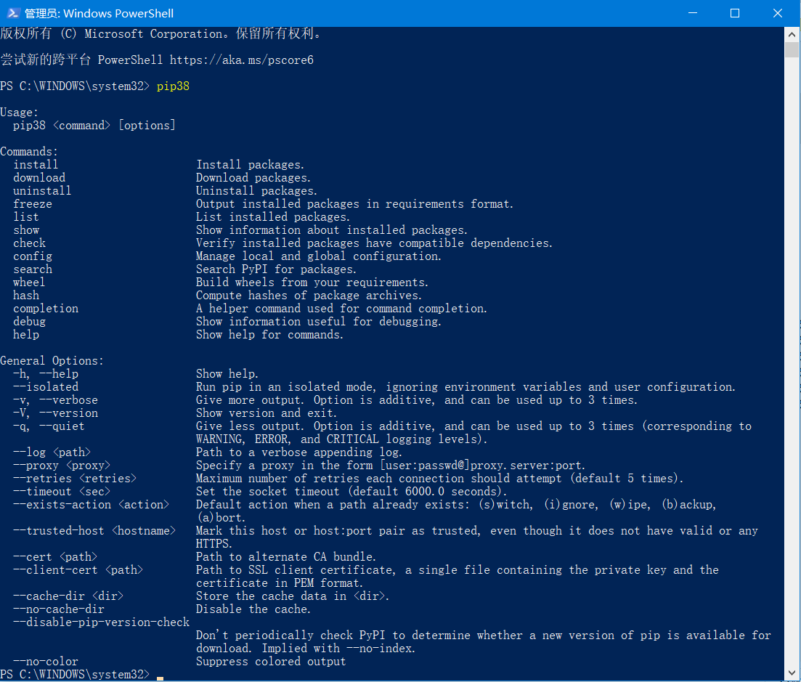The width and height of the screenshot is (801, 682).
Task: Click 'Path to alternate CA bundle.' text
Action: coord(286,557)
